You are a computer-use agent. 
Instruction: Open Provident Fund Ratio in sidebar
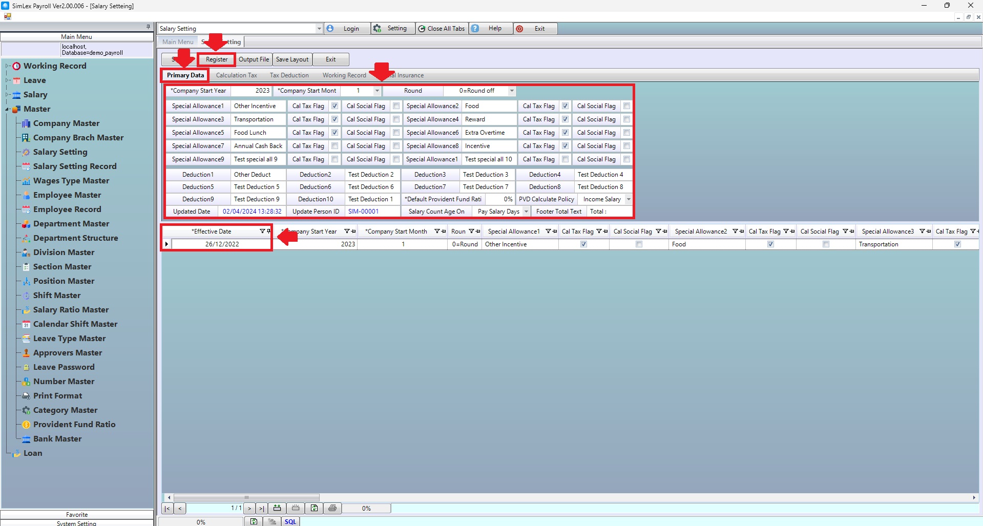(74, 425)
